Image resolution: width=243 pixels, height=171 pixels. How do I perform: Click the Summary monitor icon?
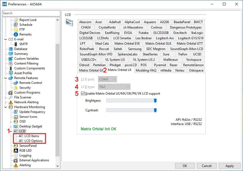tap(11, 54)
